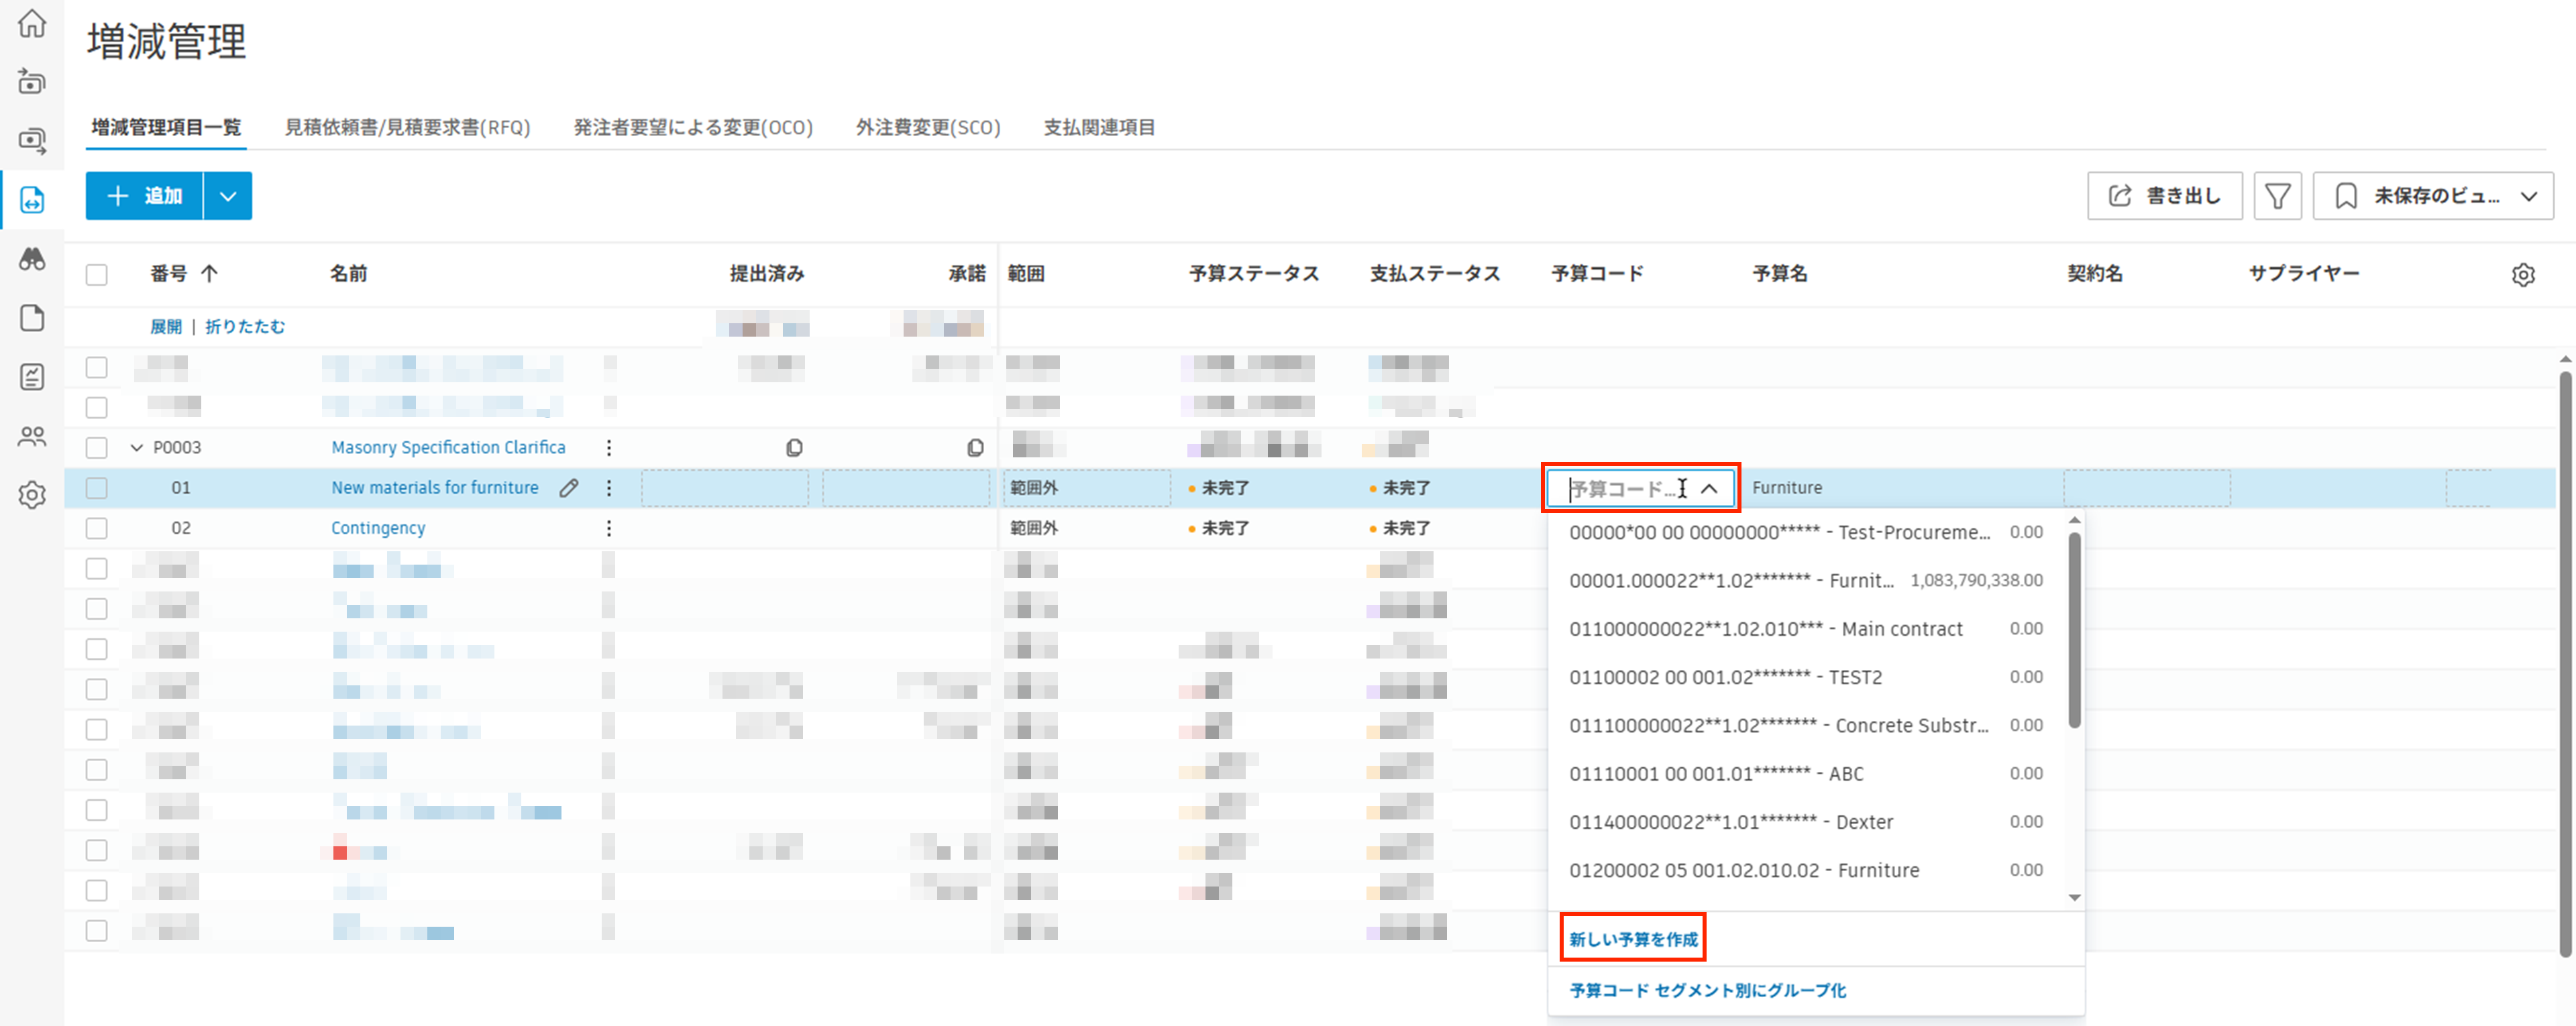
Task: Switch to the 支払関連項目 tab
Action: 1098,127
